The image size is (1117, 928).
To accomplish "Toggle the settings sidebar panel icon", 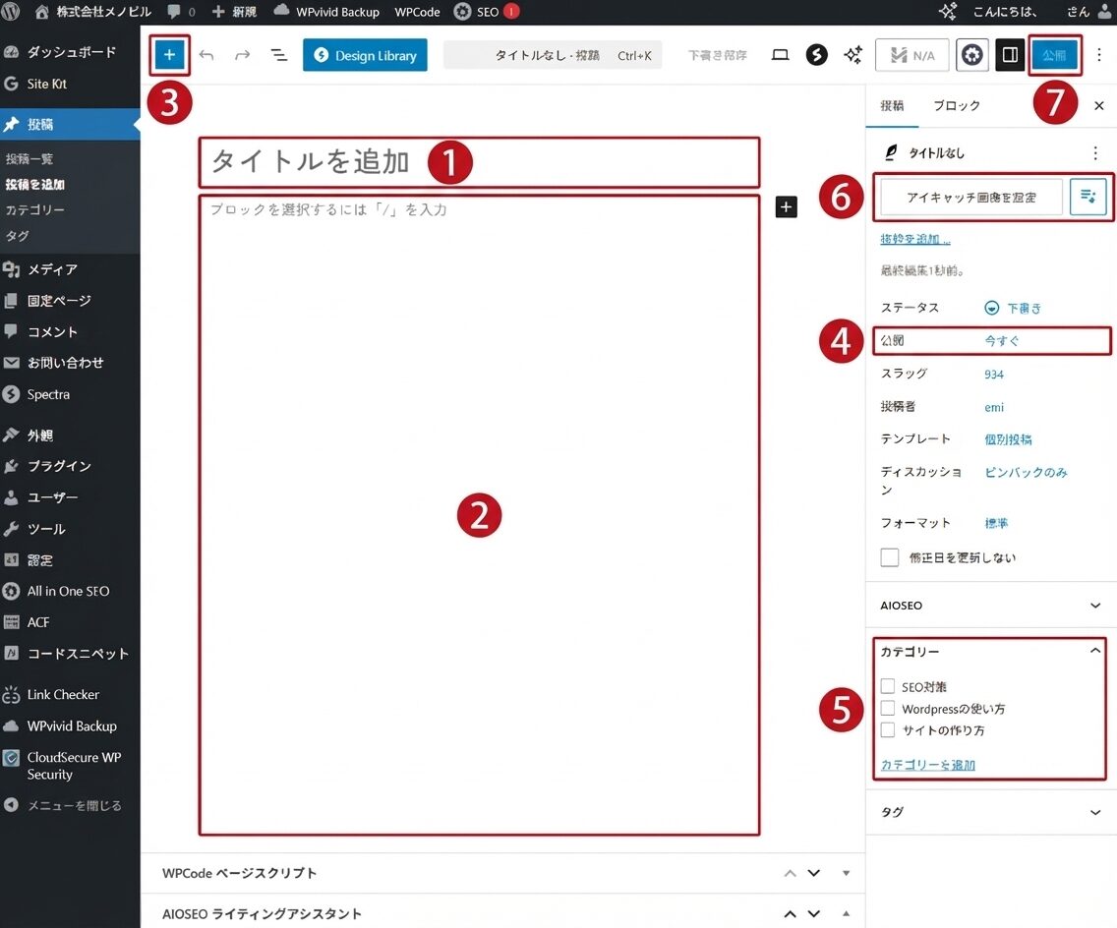I will [x=1009, y=55].
